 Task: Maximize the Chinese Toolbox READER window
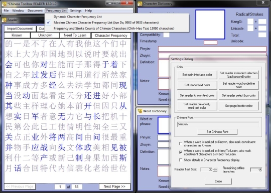point(117,3)
